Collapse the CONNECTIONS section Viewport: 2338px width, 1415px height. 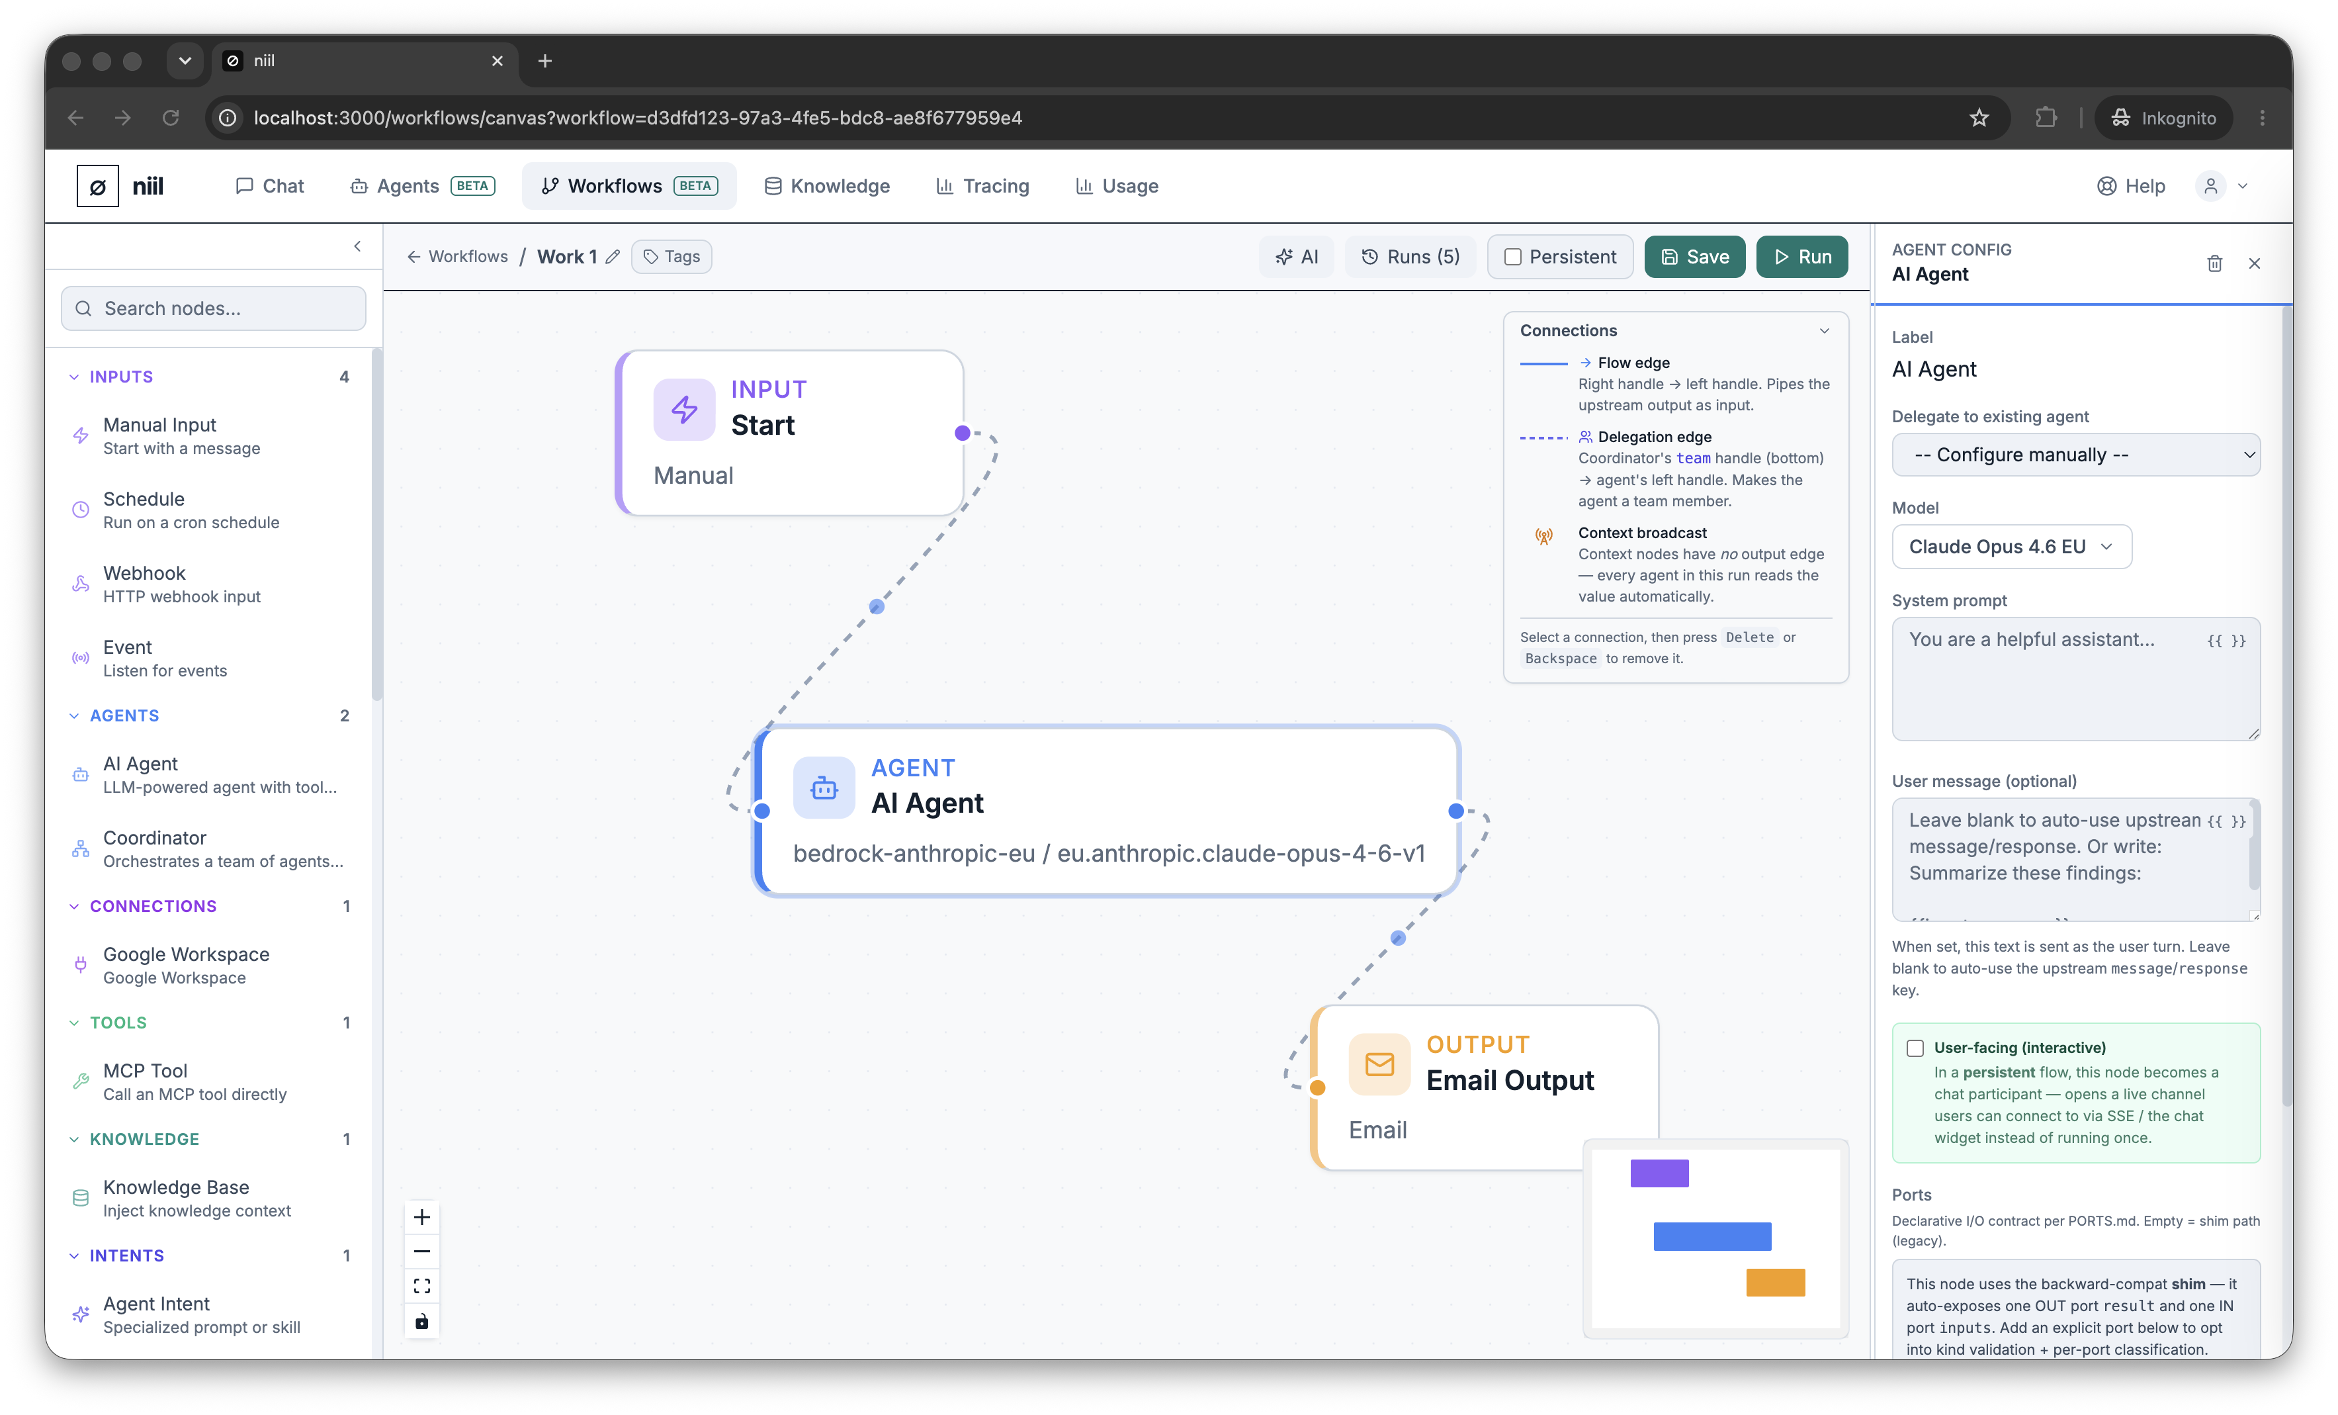[74, 906]
